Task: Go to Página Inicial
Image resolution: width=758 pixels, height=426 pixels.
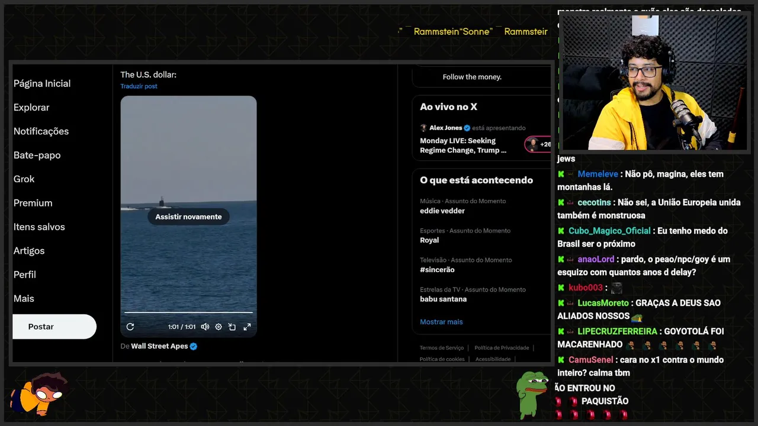Action: click(x=42, y=83)
